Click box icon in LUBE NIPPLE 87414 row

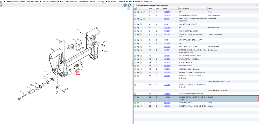pos(141,24)
